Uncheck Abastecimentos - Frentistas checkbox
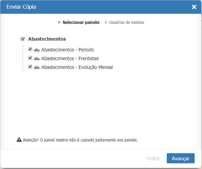 30,58
